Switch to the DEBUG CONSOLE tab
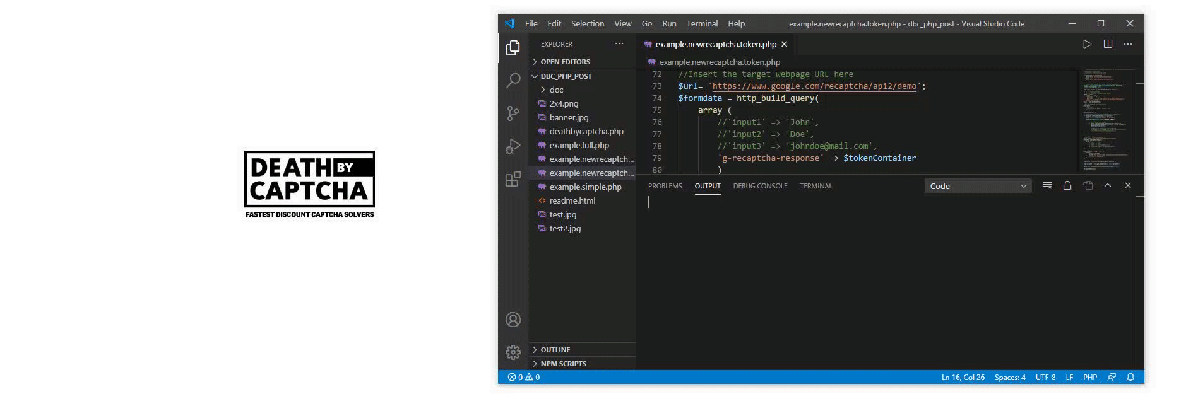Screen dimensions: 1198x411 (760, 186)
